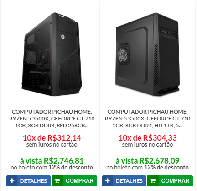The width and height of the screenshot is (197, 191).
Task: Click the 12% de desconto text under R$2.746,81
Action: [x=71, y=168]
